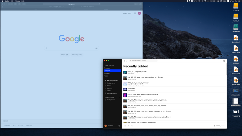This screenshot has height=136, width=242.
Task: Play the current sample in Splice
Action: click(128, 126)
